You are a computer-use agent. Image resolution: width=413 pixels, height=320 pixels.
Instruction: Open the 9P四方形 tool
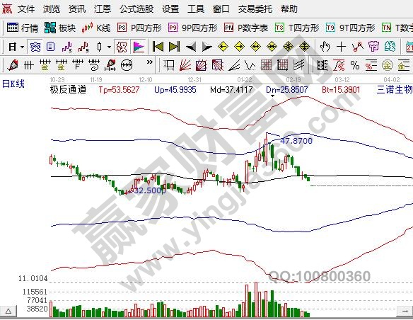(x=193, y=28)
